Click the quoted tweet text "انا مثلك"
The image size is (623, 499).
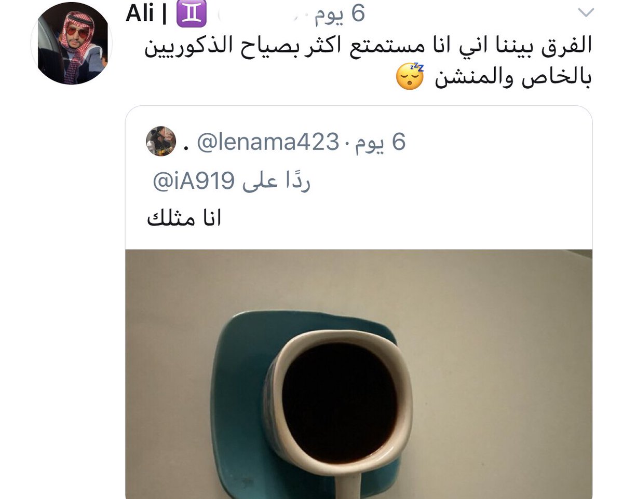click(184, 218)
